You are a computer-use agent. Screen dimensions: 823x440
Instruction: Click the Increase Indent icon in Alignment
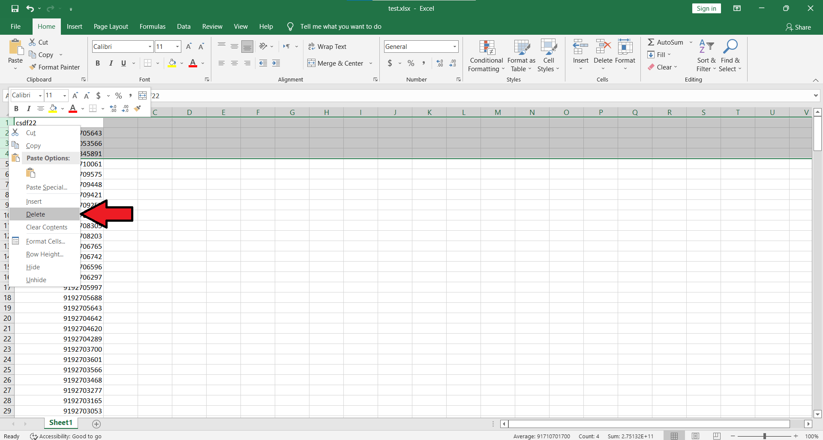276,63
